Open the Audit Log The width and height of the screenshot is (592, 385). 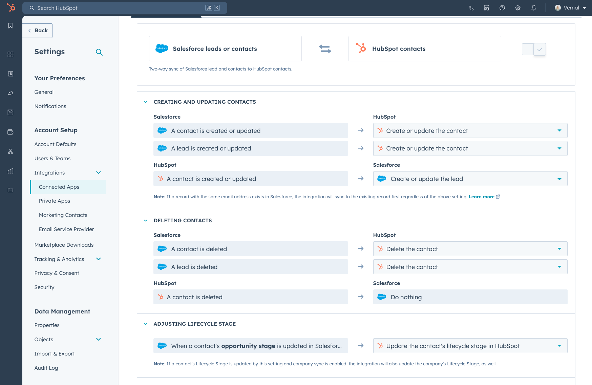pyautogui.click(x=46, y=368)
